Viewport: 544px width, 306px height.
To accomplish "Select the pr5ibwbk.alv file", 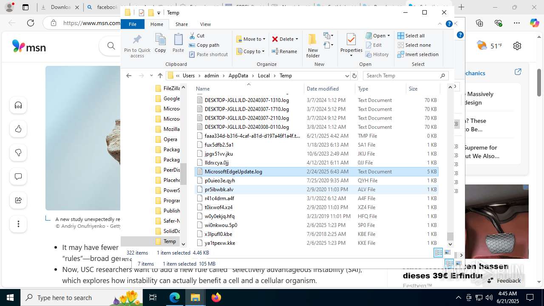I will [316, 190].
